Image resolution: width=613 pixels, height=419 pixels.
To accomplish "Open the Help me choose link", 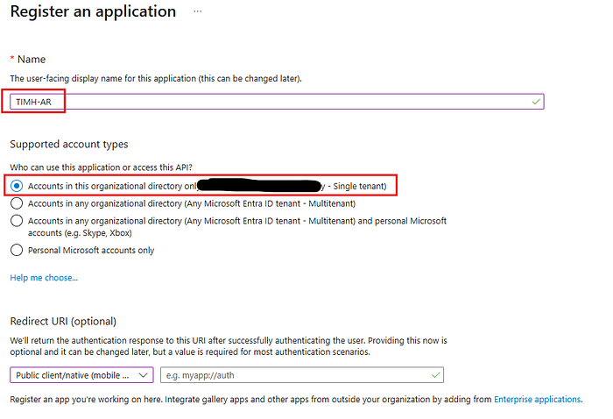I will pyautogui.click(x=44, y=278).
